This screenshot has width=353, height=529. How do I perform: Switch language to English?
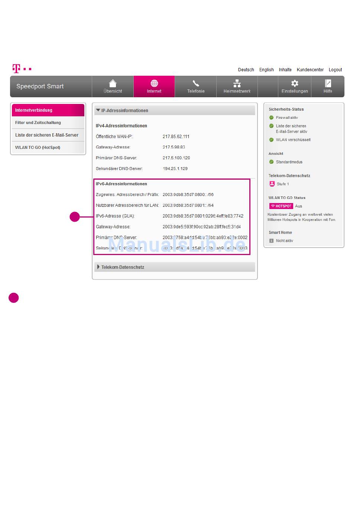click(x=266, y=70)
